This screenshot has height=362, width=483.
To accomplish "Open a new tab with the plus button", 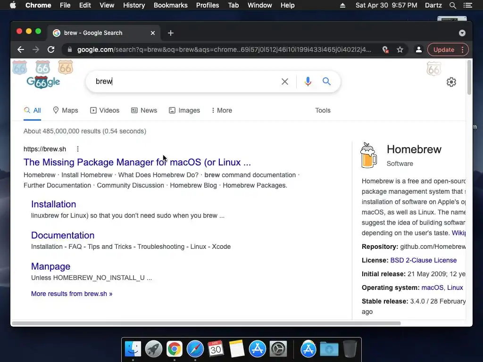I will (x=171, y=33).
